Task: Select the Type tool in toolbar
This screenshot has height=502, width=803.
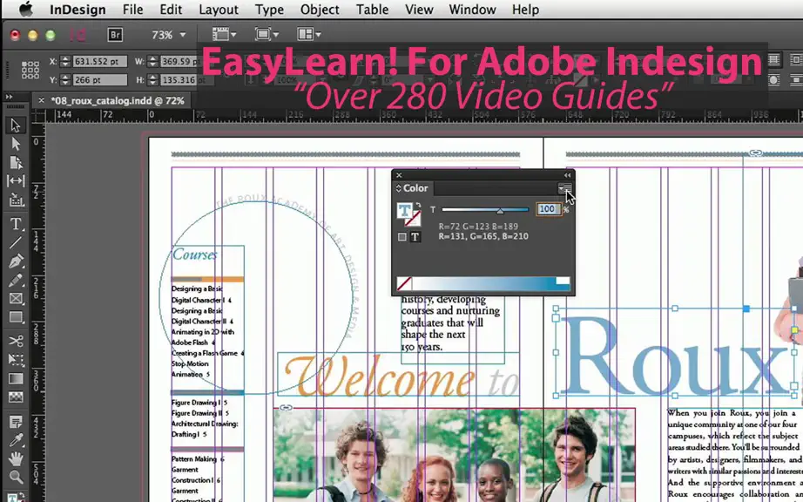Action: pyautogui.click(x=16, y=224)
